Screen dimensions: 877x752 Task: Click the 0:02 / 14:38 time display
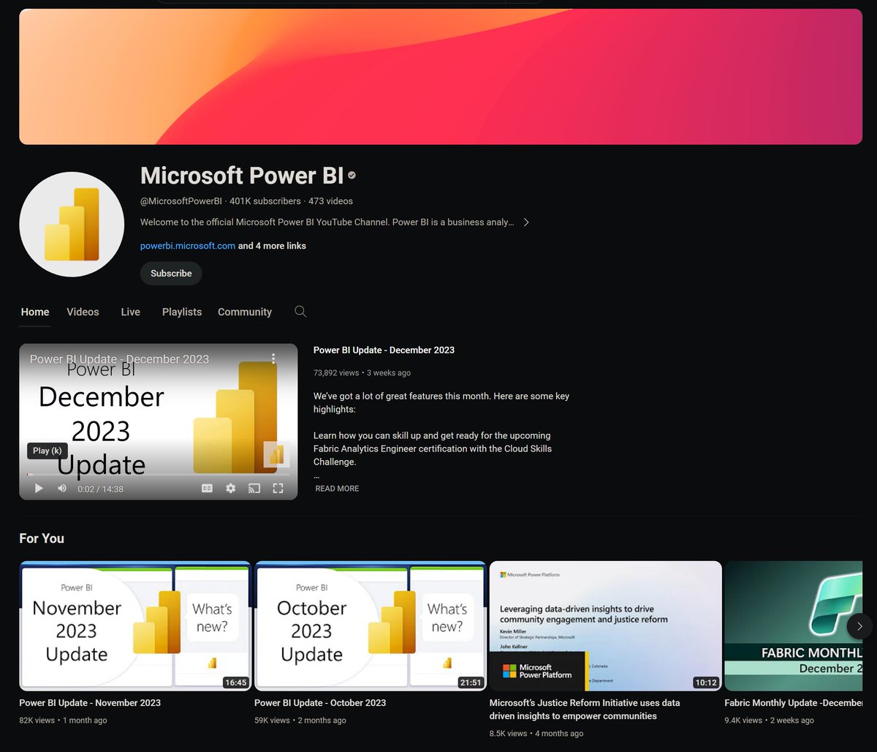coord(100,489)
